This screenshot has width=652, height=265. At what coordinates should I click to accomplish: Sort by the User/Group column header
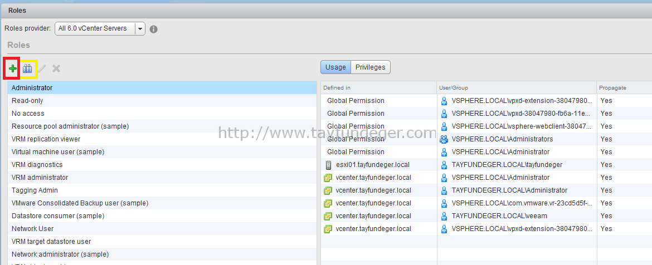point(517,87)
